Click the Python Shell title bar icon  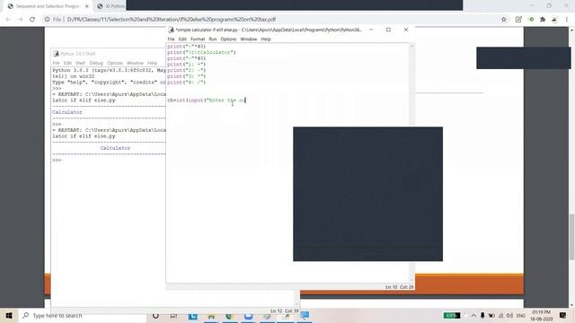56,54
